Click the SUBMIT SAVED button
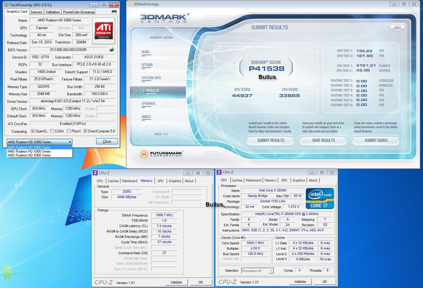The width and height of the screenshot is (423, 288). point(376,140)
